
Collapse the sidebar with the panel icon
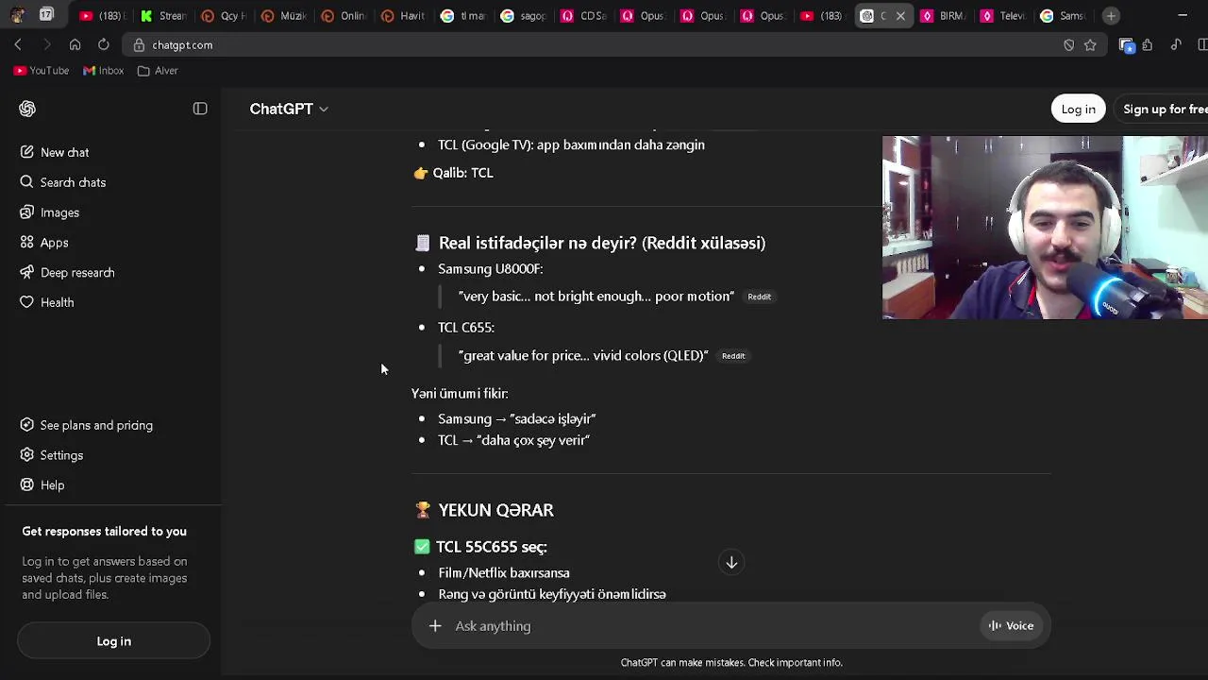pyautogui.click(x=200, y=109)
